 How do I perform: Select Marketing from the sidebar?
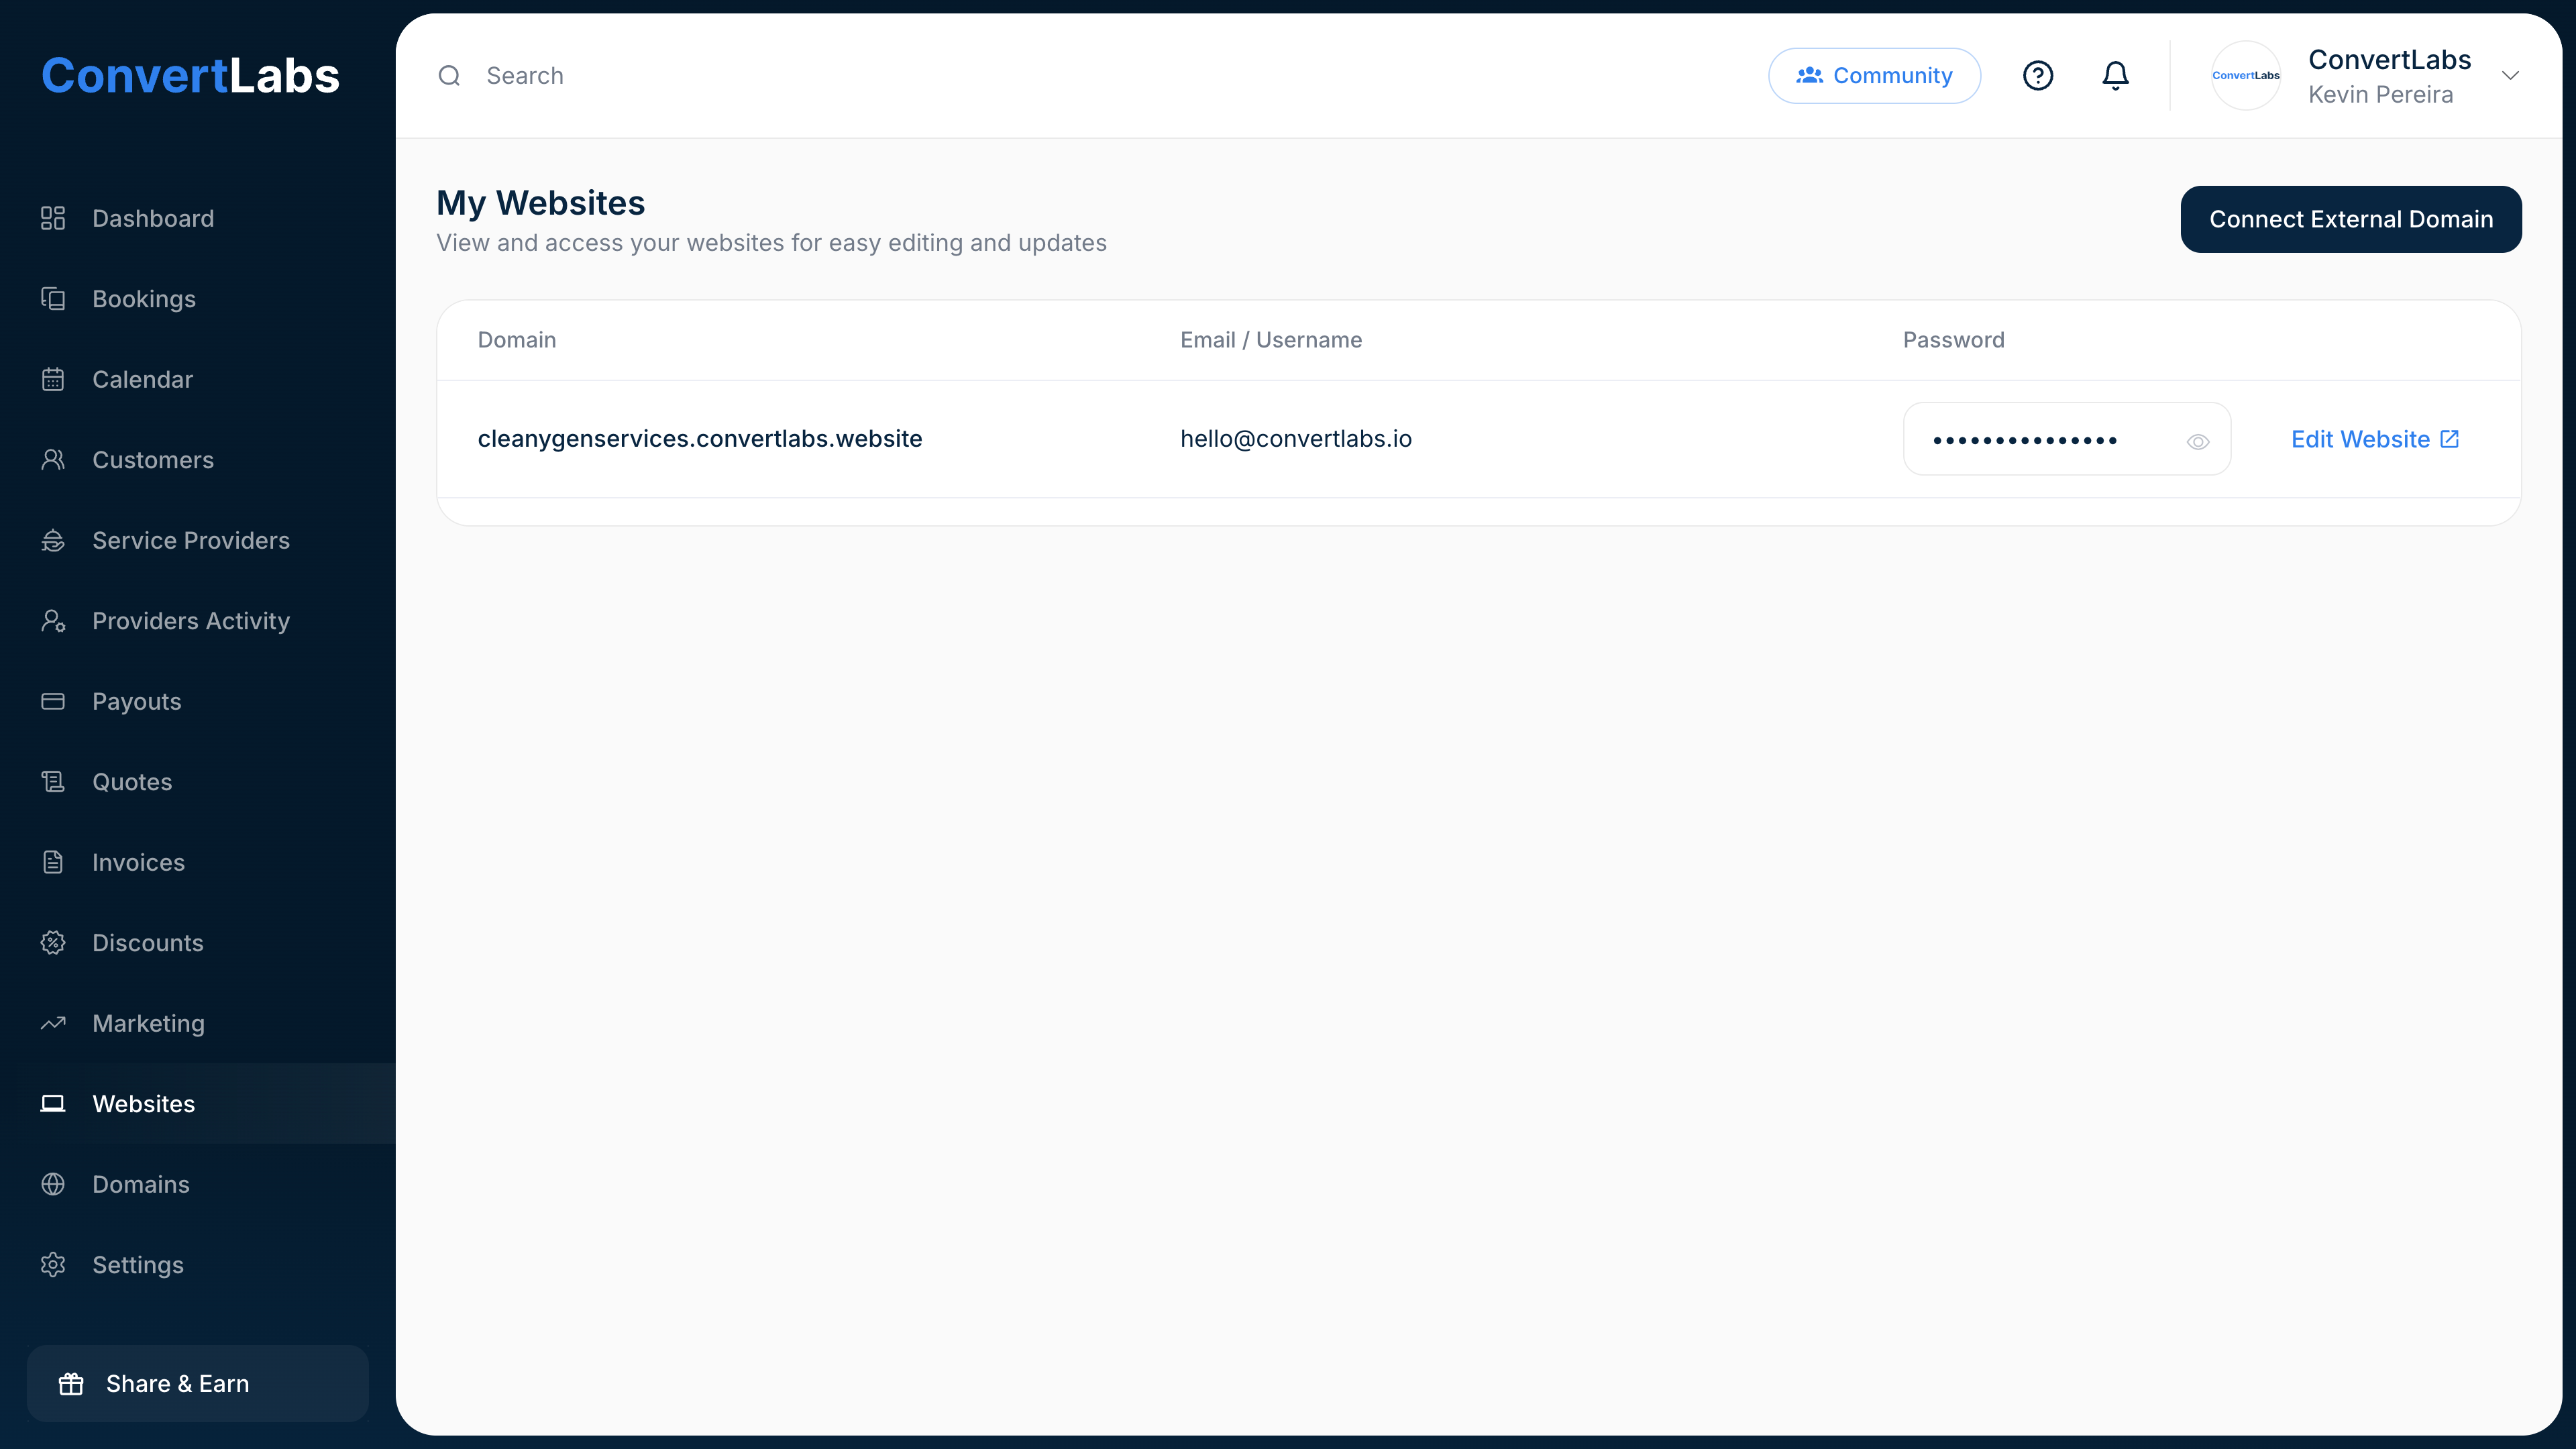148,1023
